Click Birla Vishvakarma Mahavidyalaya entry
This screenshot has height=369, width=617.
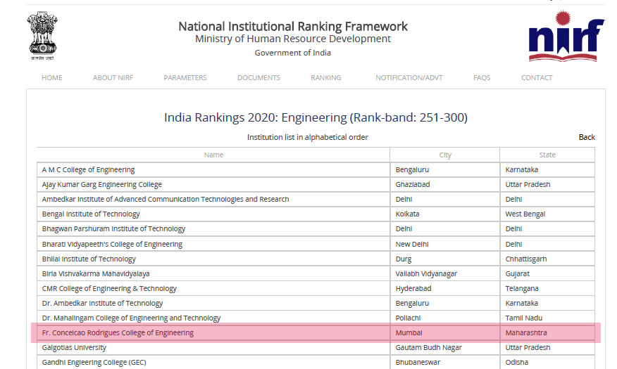click(x=96, y=273)
